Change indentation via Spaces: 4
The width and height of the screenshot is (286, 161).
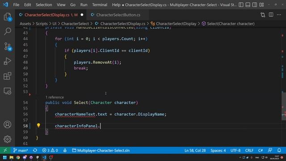(x=218, y=150)
